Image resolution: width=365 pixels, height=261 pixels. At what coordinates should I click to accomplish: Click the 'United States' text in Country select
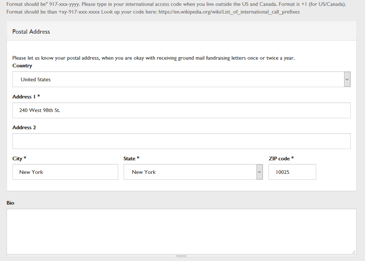pyautogui.click(x=36, y=79)
